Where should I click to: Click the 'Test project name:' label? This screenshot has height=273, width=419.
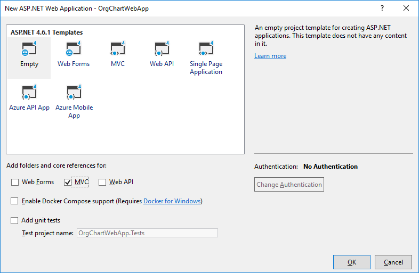point(47,233)
